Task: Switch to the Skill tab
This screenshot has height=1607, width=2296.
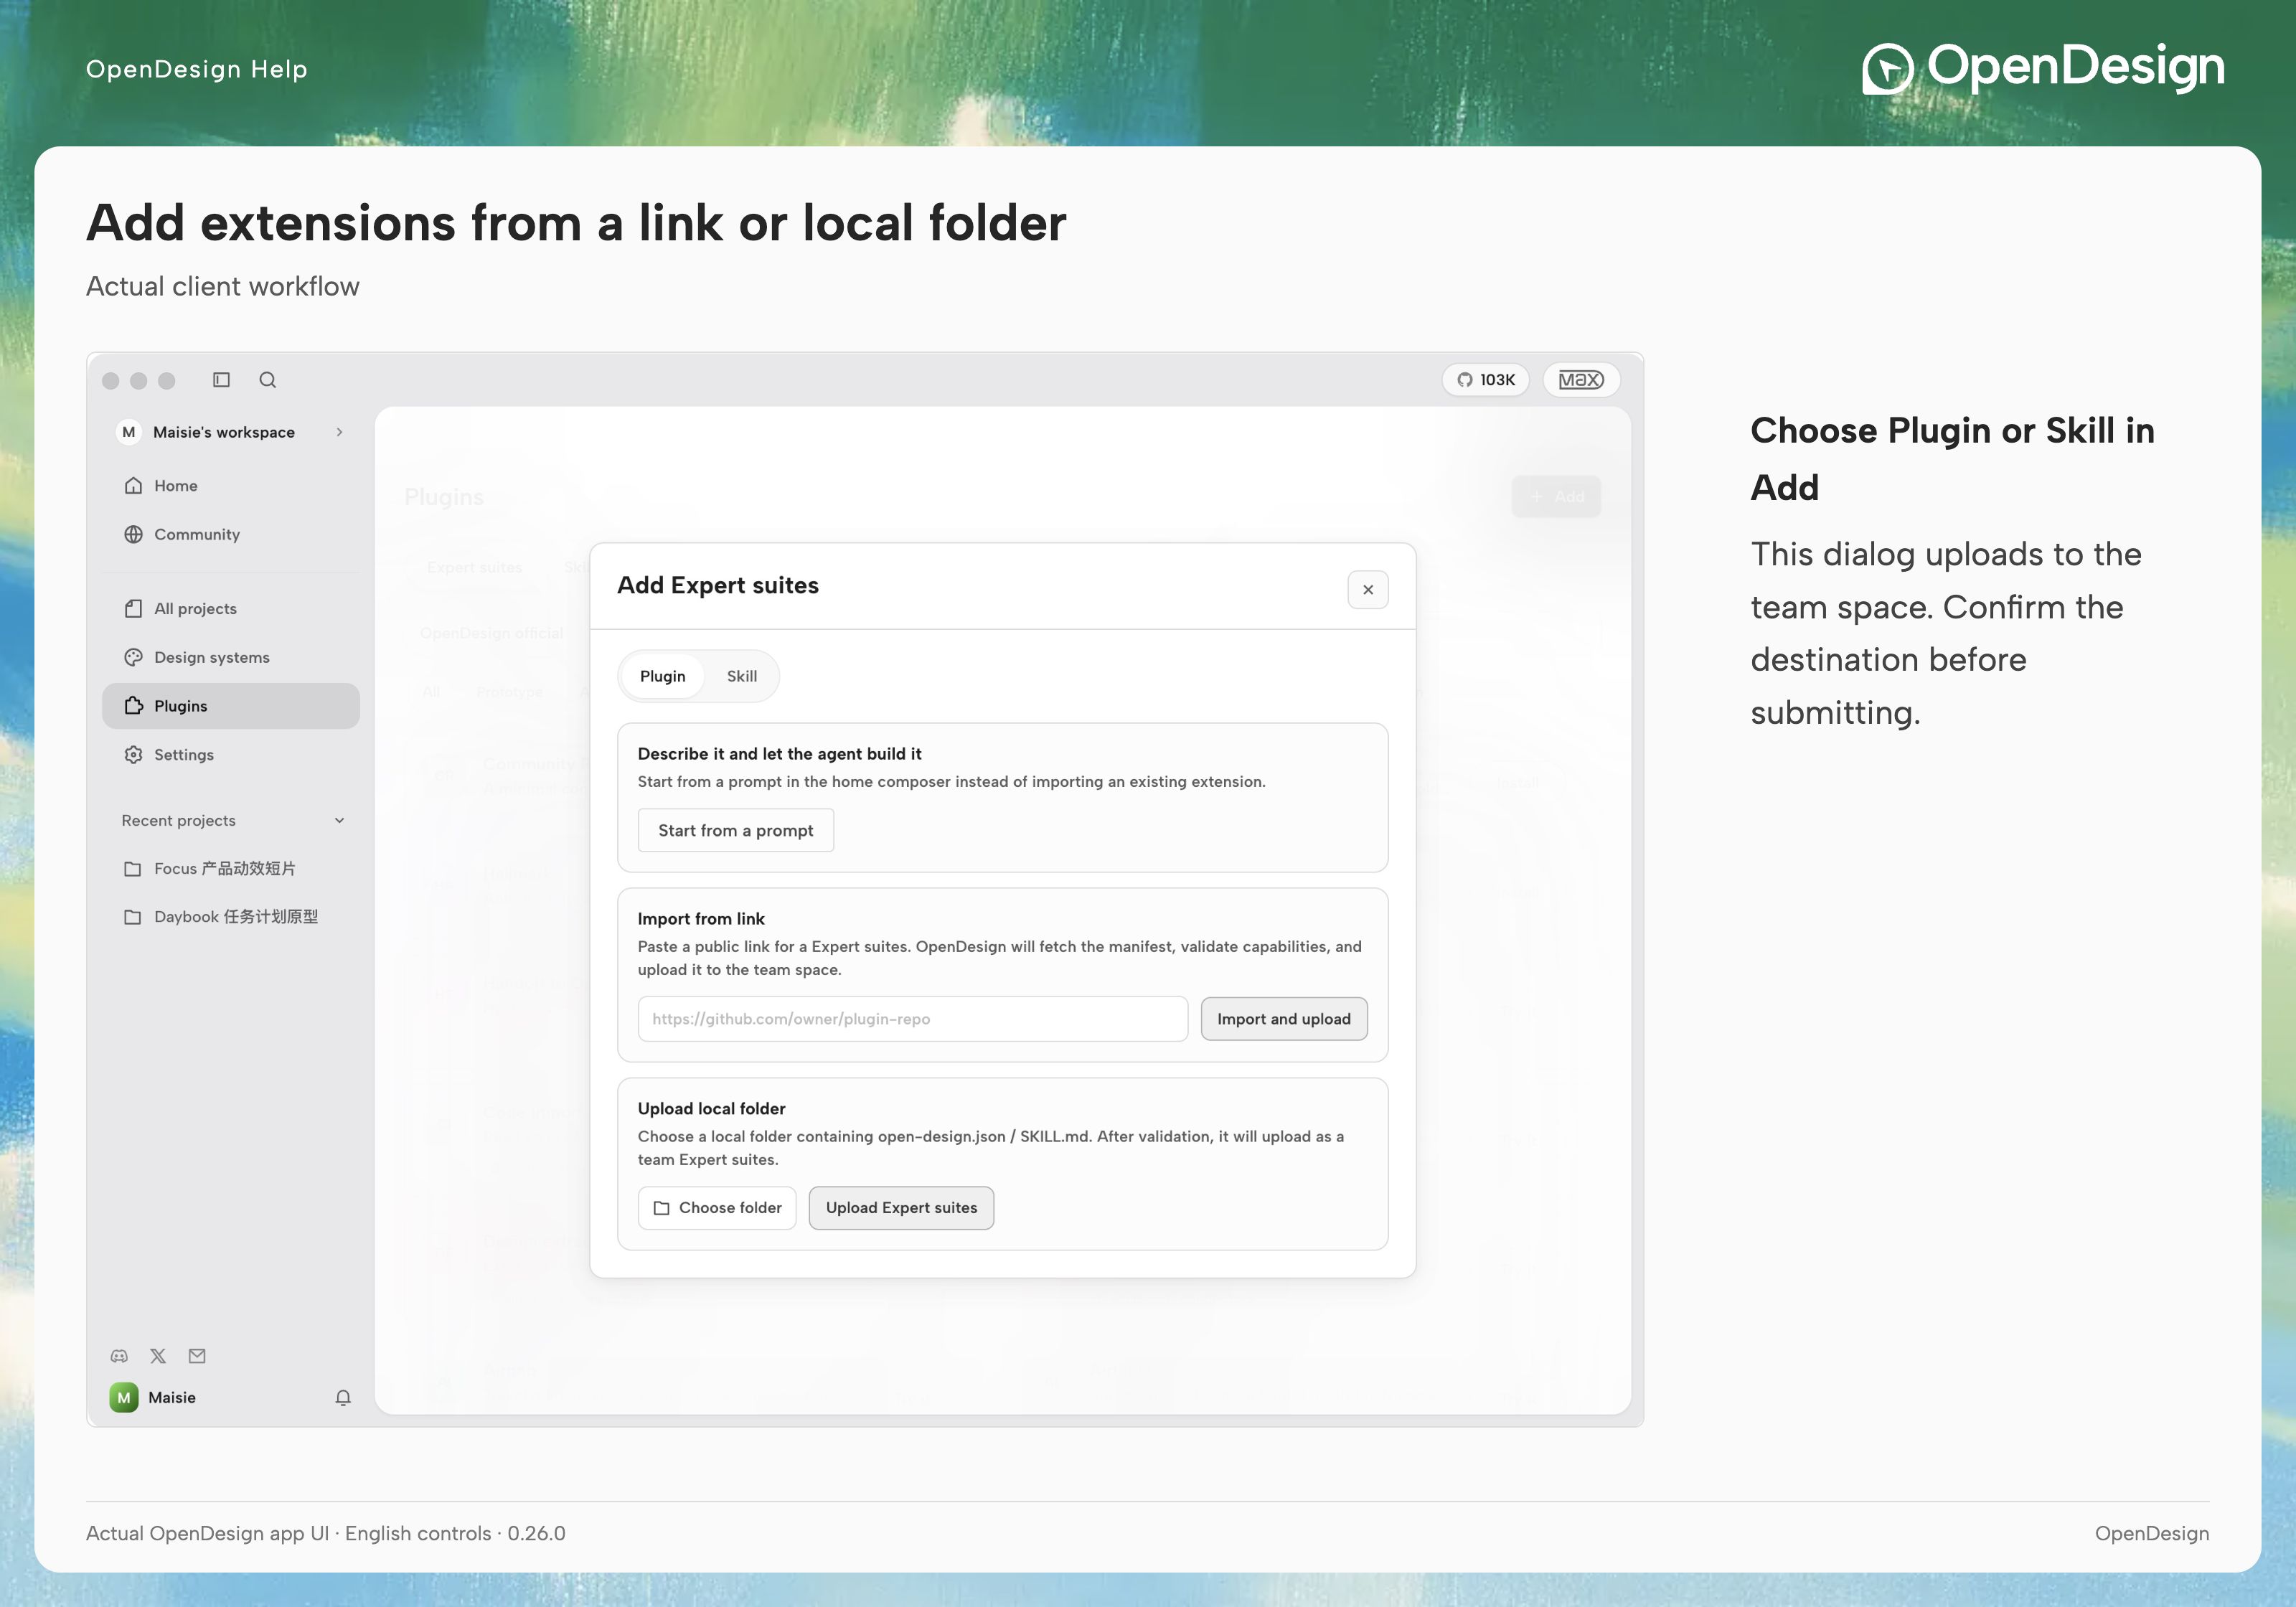Action: point(741,677)
